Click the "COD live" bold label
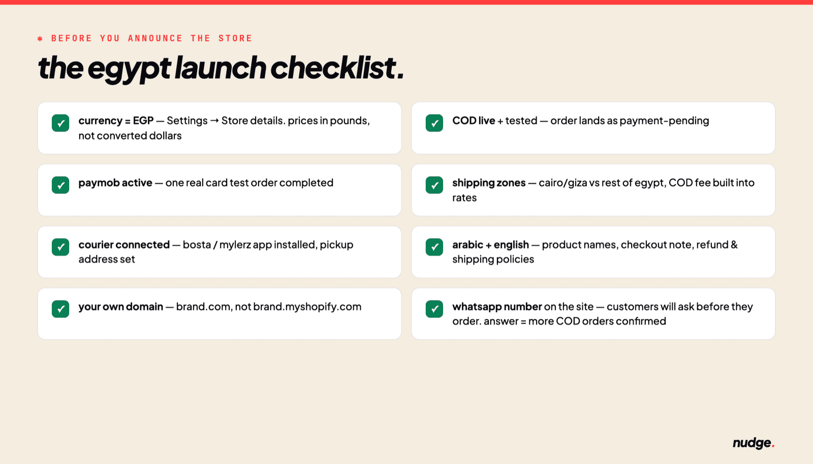Image resolution: width=813 pixels, height=464 pixels. click(474, 121)
